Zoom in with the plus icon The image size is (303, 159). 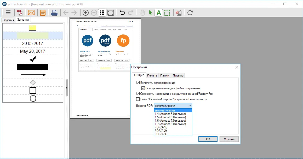click(x=85, y=13)
